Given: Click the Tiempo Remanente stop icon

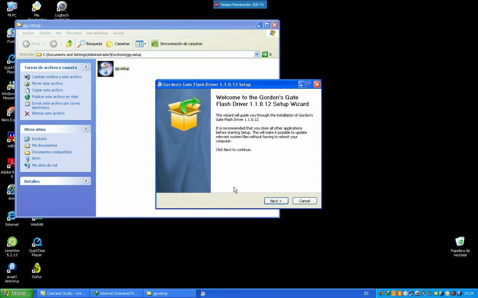Looking at the screenshot, I should pos(217,5).
